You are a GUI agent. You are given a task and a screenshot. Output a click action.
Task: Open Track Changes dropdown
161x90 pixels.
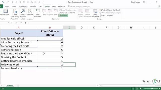(106, 15)
